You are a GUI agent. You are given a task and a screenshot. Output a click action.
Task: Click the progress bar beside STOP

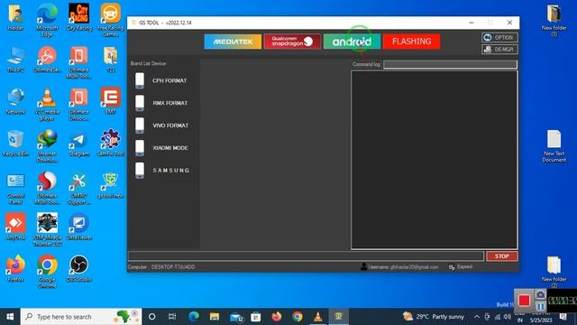pos(306,256)
